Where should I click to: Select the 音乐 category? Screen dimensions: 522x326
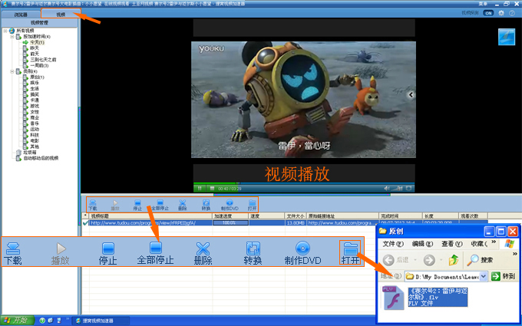coord(35,123)
